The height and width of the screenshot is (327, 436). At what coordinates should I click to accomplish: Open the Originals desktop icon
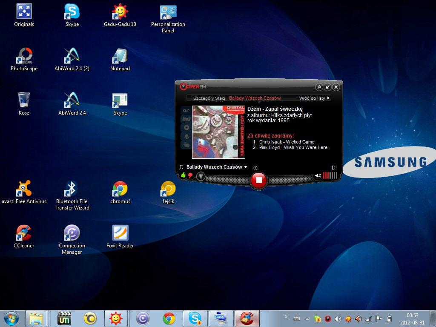24,15
